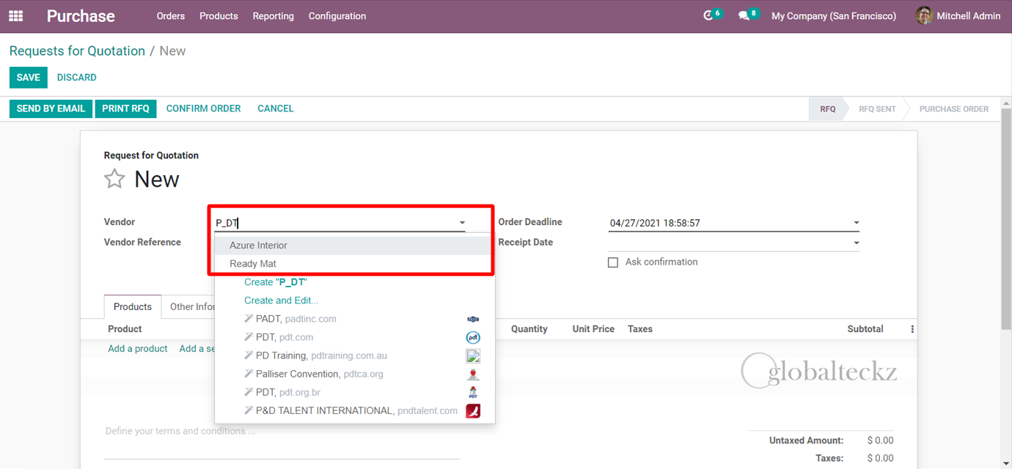
Task: Click the wand icon beside Palliser Convention
Action: (x=249, y=374)
